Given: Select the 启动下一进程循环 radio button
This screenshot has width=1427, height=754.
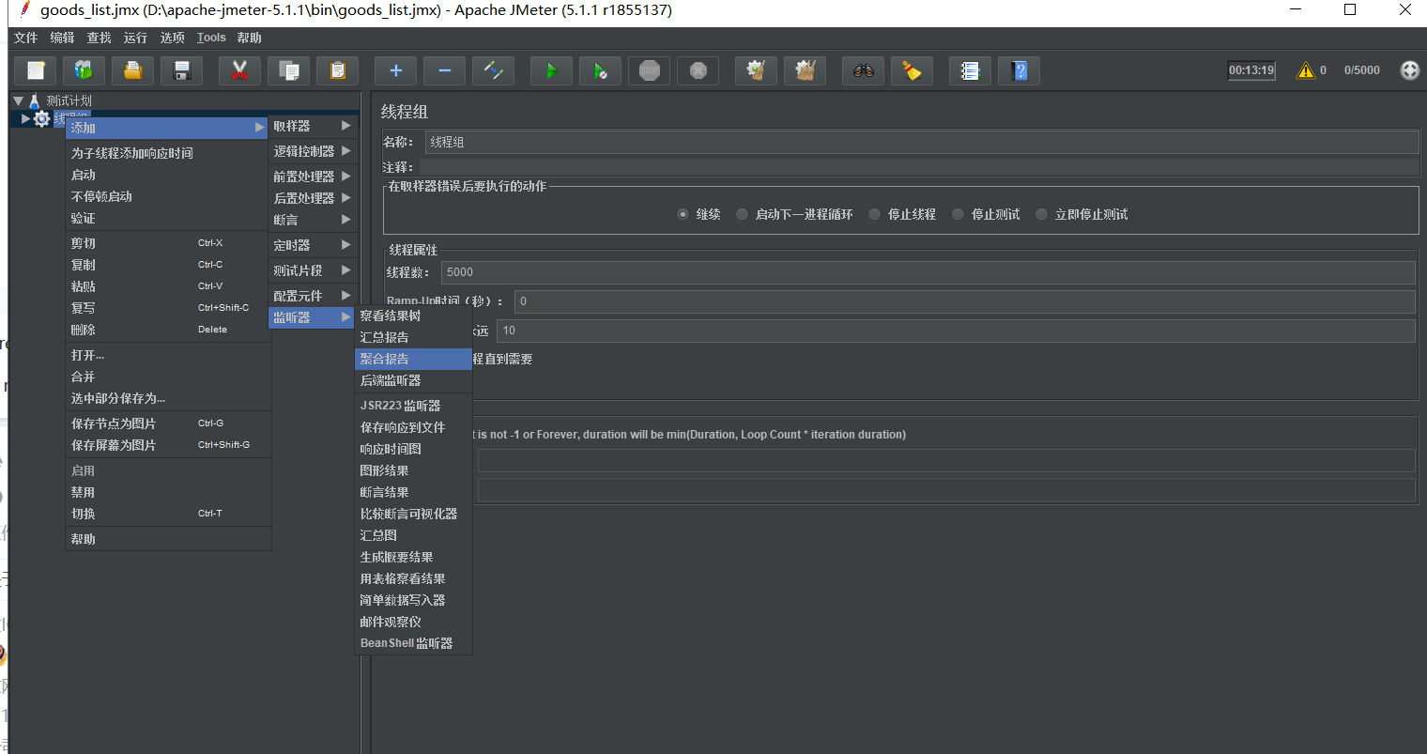Looking at the screenshot, I should point(742,214).
